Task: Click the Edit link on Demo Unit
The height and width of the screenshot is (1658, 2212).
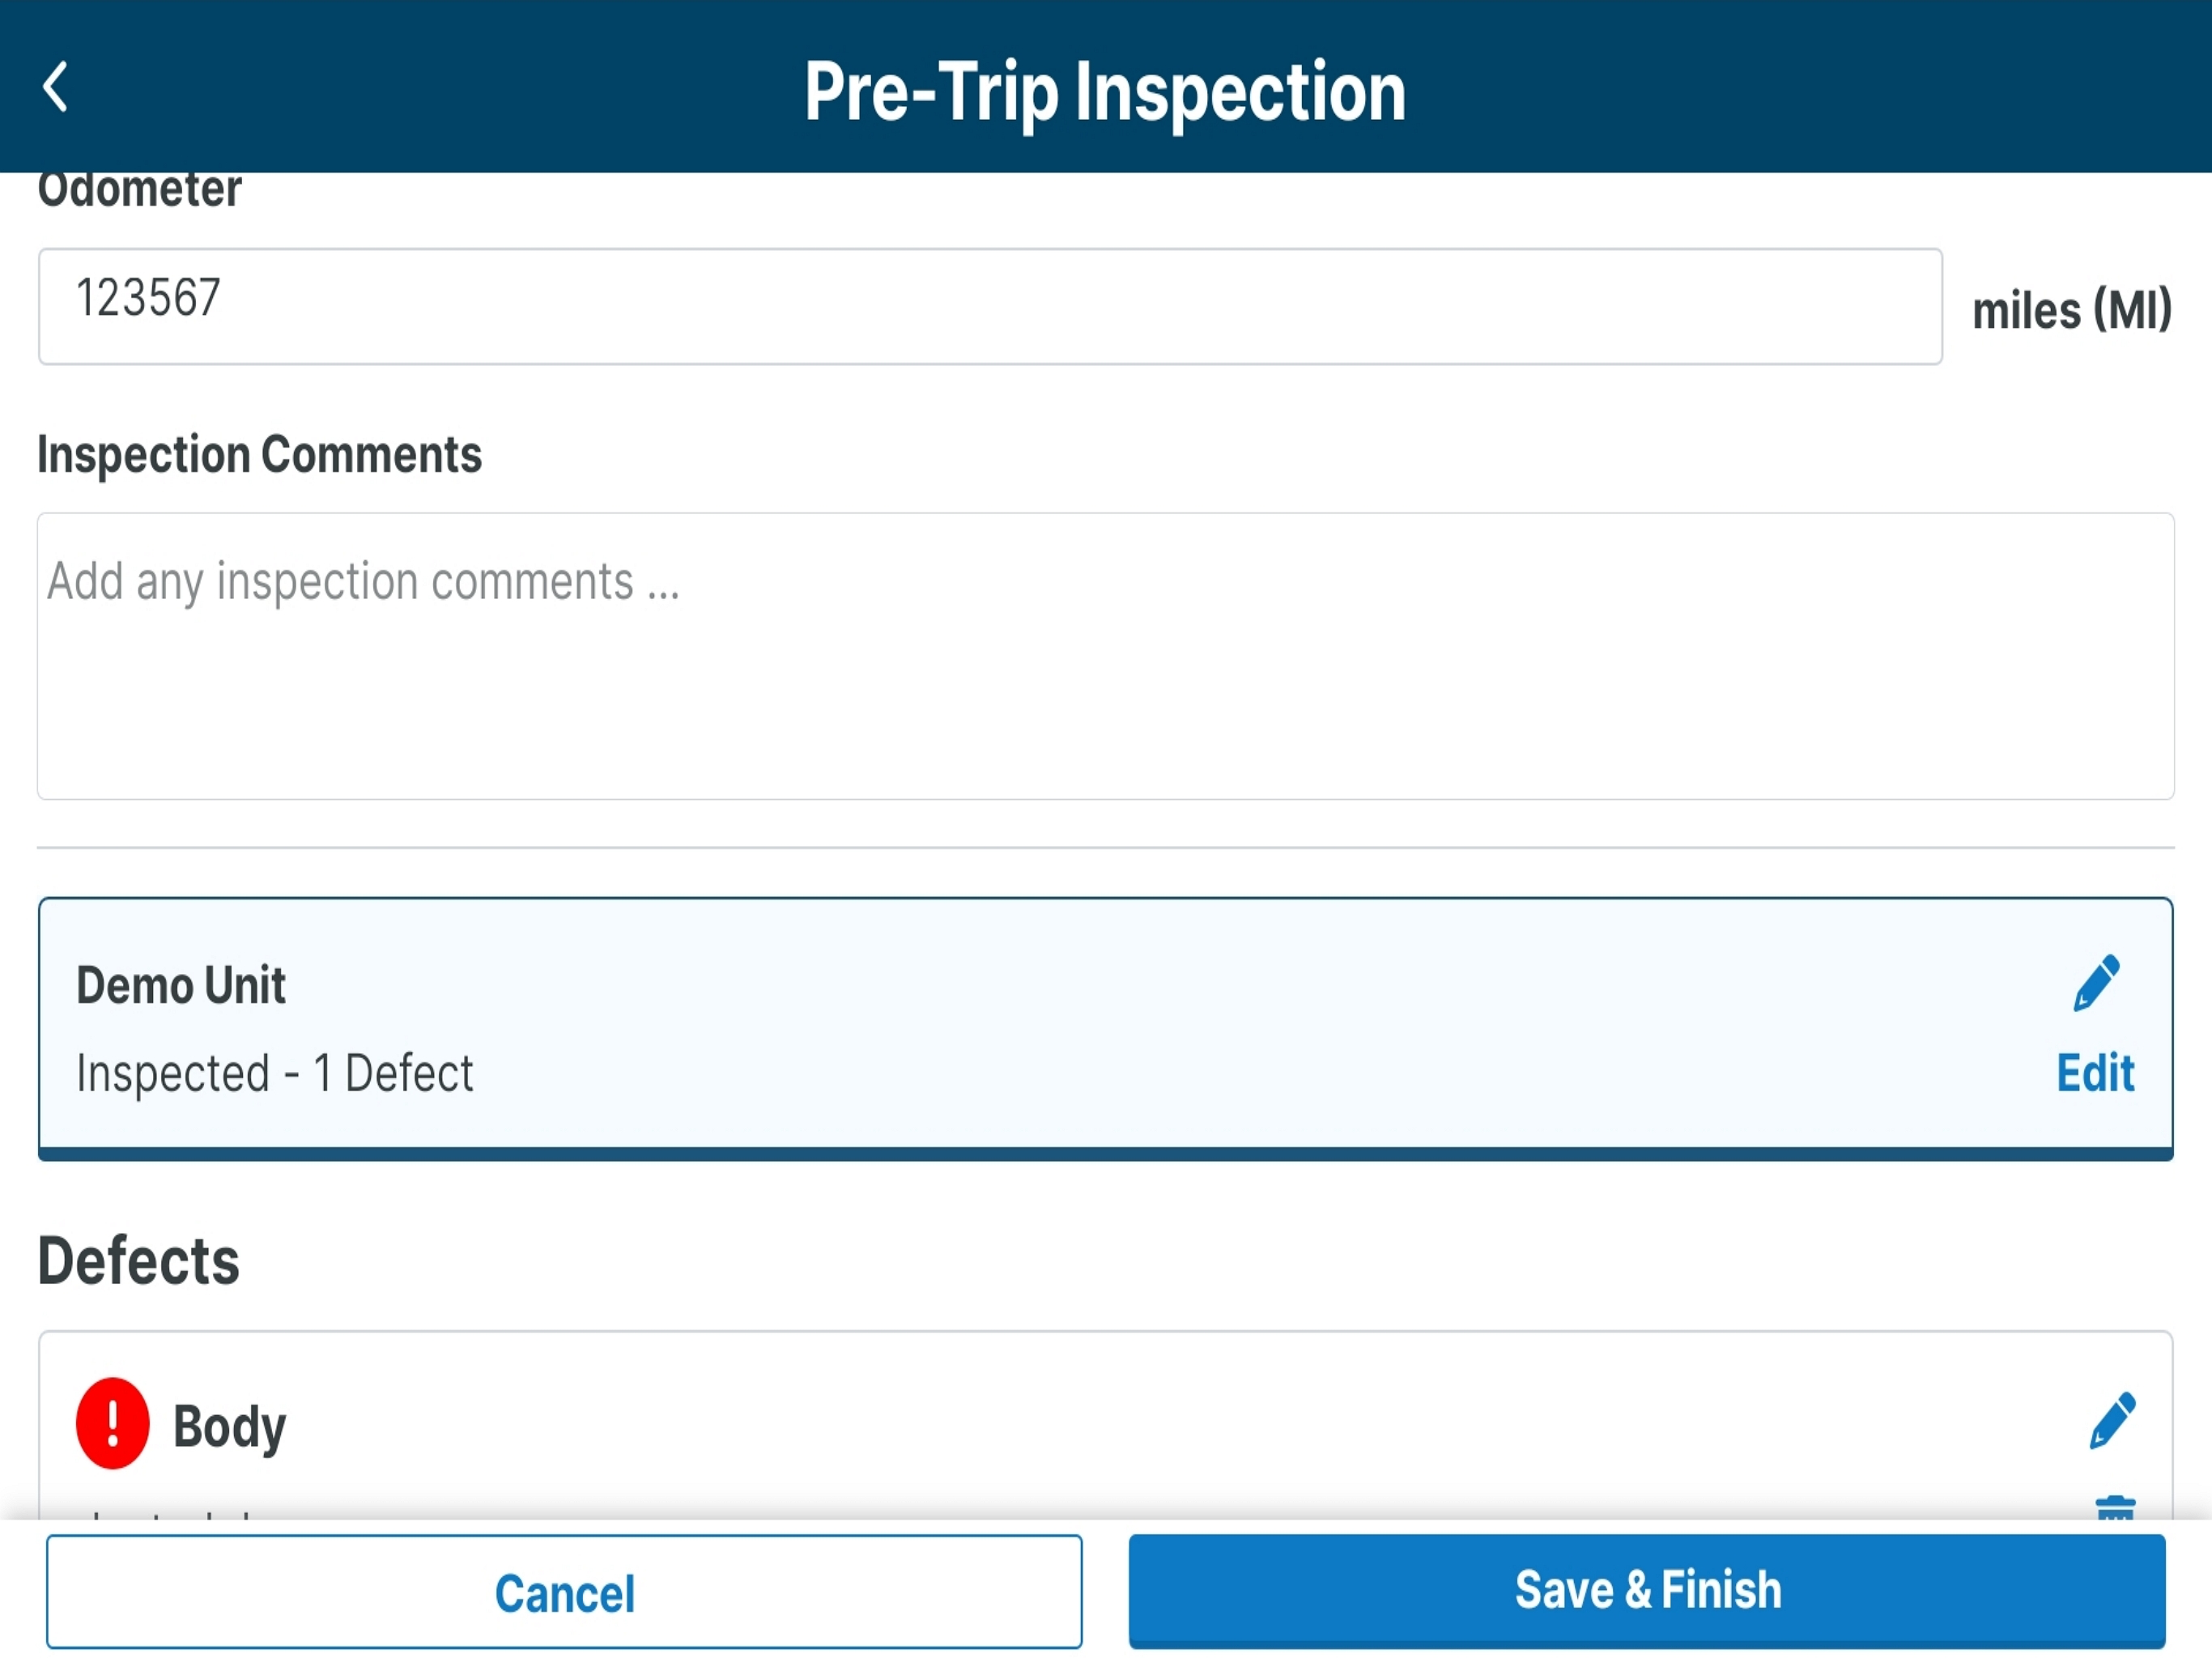Action: (x=2095, y=1073)
